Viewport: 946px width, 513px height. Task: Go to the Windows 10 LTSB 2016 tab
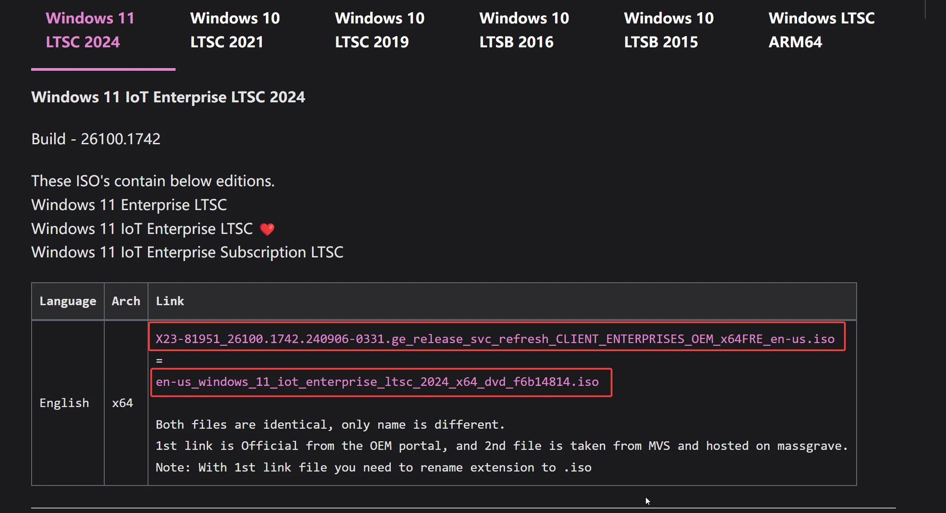[524, 30]
